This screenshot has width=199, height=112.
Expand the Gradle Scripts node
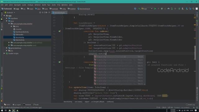[4, 54]
